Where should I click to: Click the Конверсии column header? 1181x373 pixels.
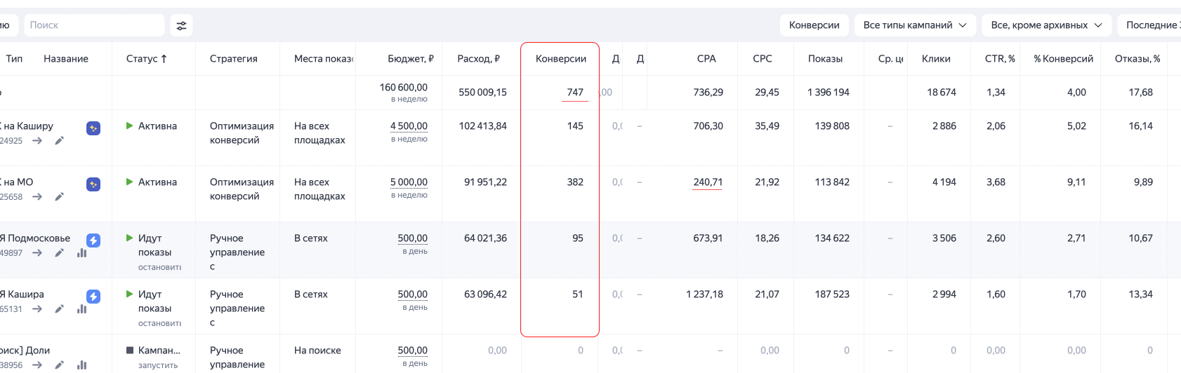[x=560, y=59]
